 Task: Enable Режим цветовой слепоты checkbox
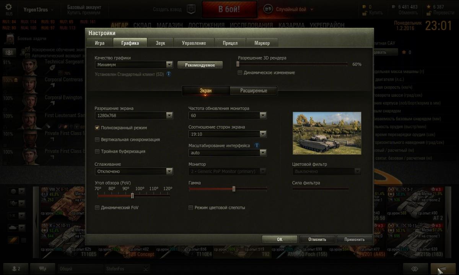pyautogui.click(x=191, y=207)
